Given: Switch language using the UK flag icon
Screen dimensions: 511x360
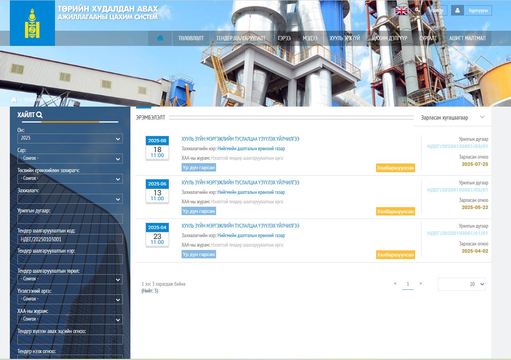Looking at the screenshot, I should tap(401, 11).
